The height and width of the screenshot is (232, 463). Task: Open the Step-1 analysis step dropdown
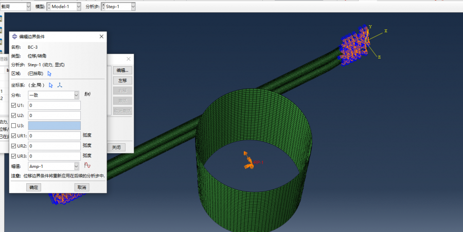[119, 6]
